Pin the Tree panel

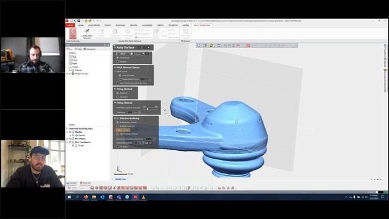click(105, 45)
